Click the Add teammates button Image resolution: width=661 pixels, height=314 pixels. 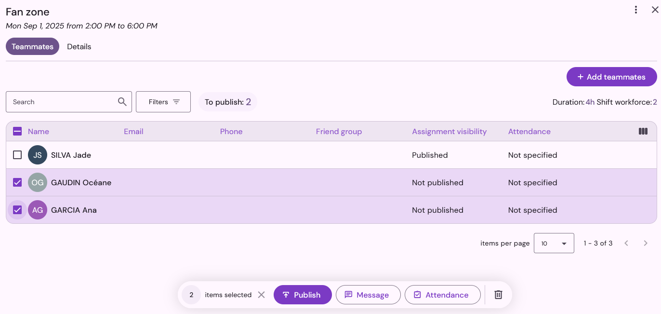tap(612, 77)
